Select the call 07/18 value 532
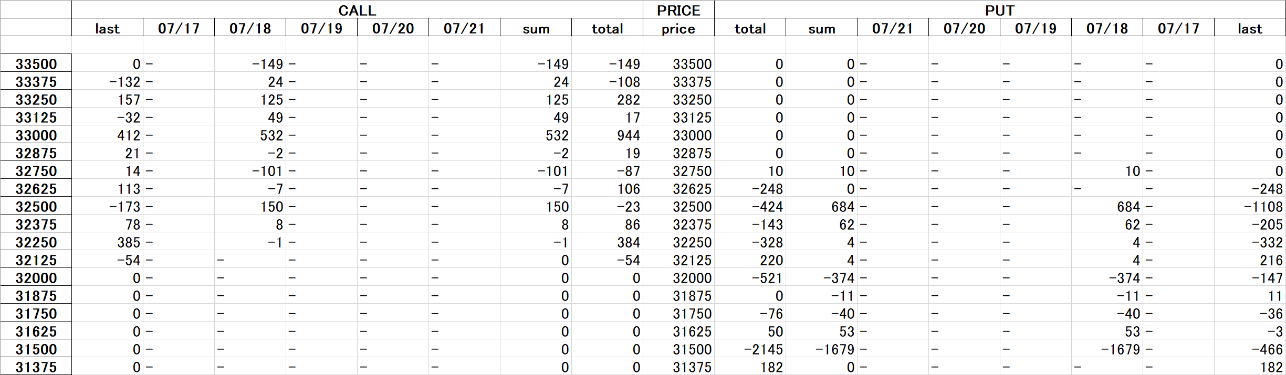1286x375 pixels. (x=250, y=135)
